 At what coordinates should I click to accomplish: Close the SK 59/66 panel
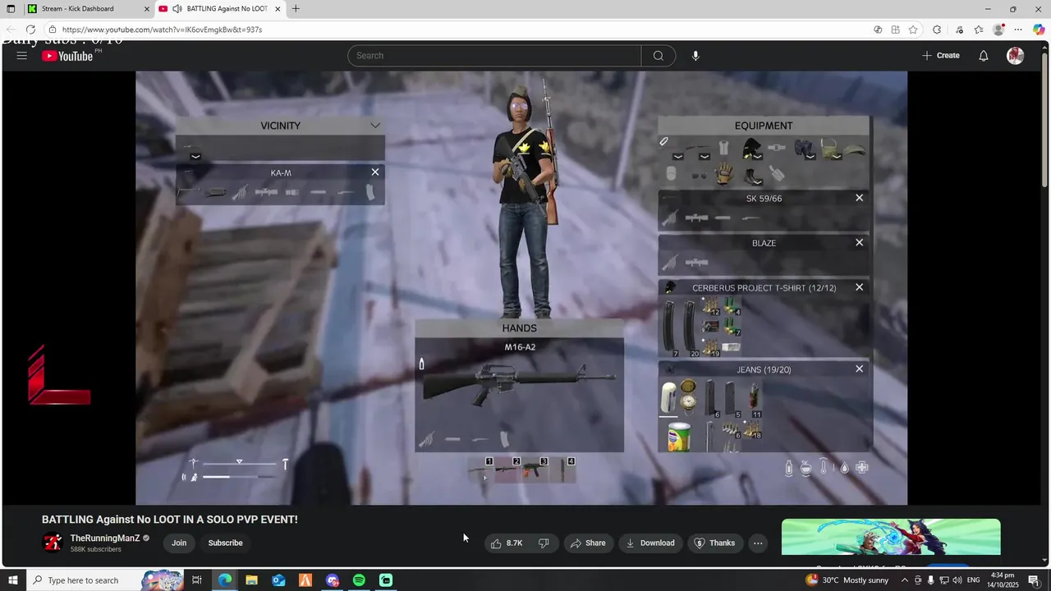click(x=860, y=198)
